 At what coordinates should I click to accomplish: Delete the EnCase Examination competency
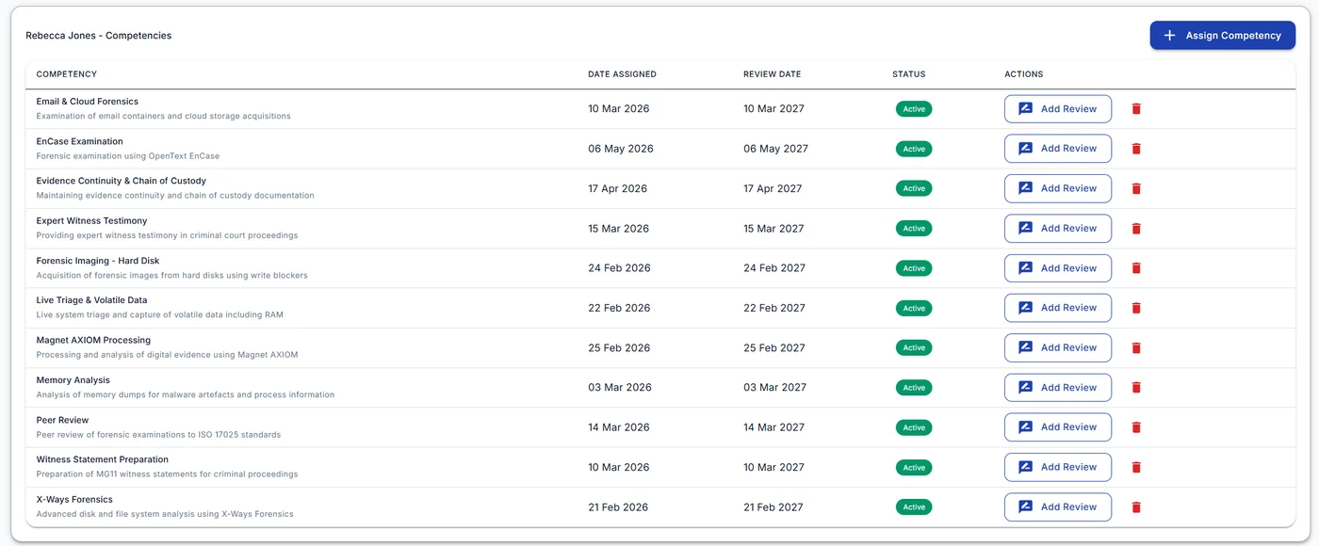coord(1135,149)
